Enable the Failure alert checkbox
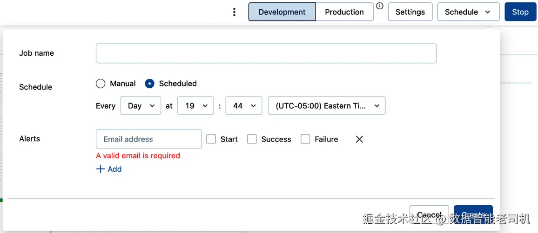 point(305,139)
